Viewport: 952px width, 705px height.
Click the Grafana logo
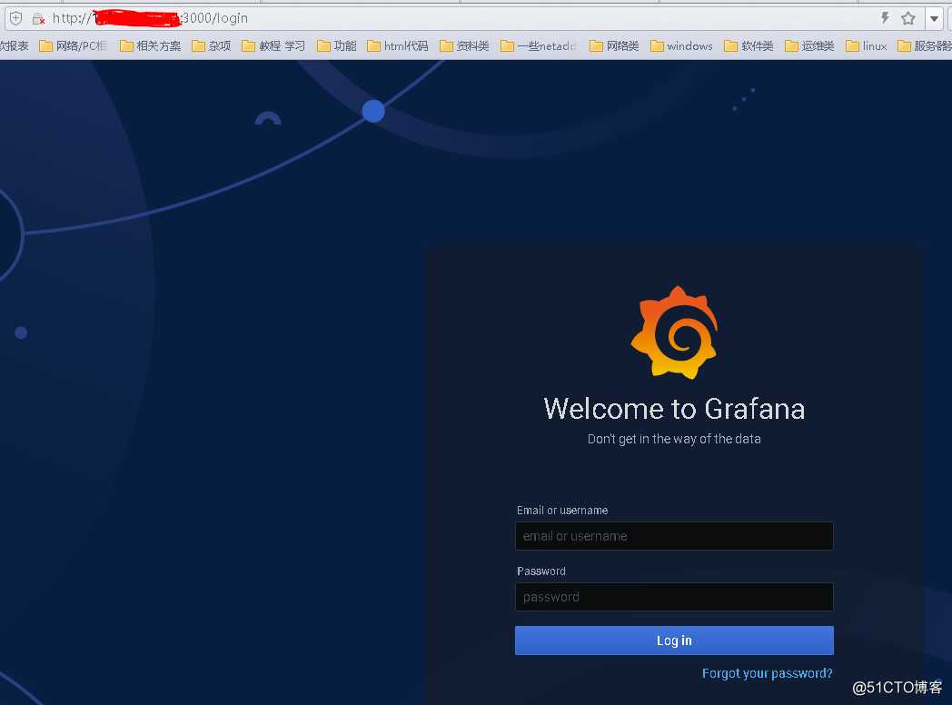coord(674,333)
